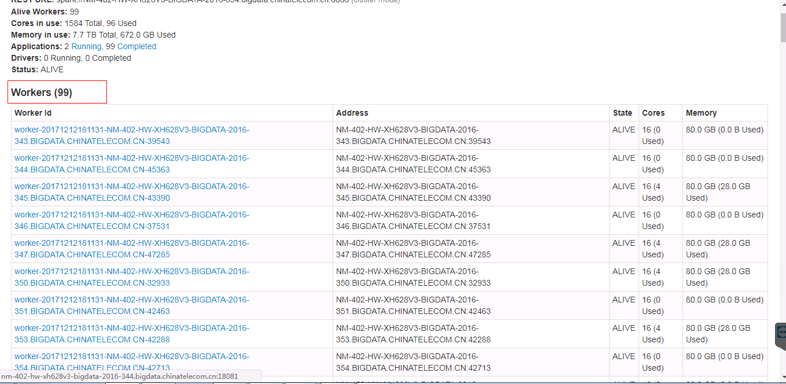Screen dimensions: 786x384
Task: Open worker link ending 343.BIGDATA.CHINATELECOM.CN-39543
Action: tap(132, 135)
